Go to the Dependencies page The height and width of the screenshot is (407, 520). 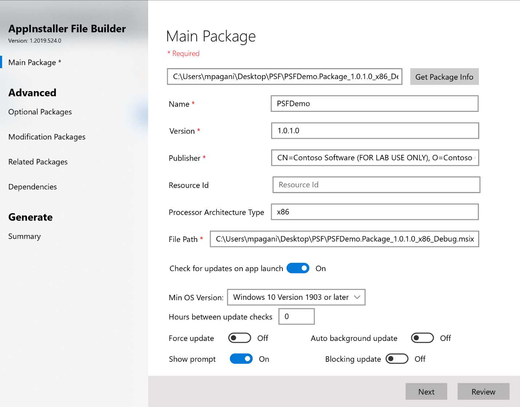pyautogui.click(x=32, y=187)
